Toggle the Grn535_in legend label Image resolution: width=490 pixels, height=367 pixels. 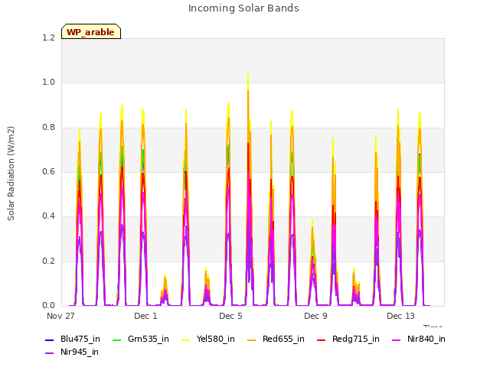click(149, 339)
